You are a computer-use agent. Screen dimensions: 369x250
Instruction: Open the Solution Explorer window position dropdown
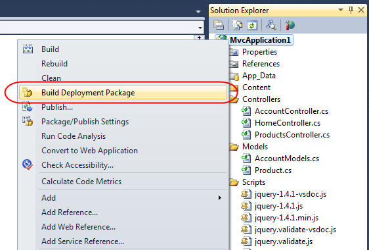[x=341, y=10]
